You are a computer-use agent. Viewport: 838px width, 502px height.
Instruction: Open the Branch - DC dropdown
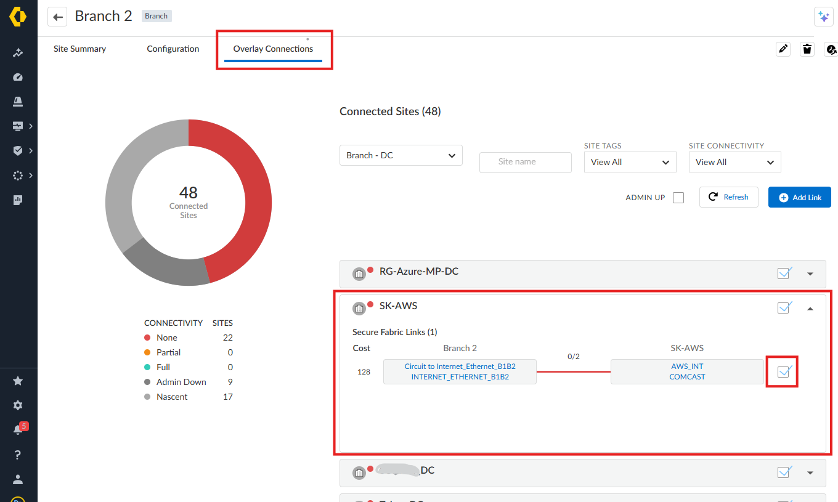coord(401,155)
